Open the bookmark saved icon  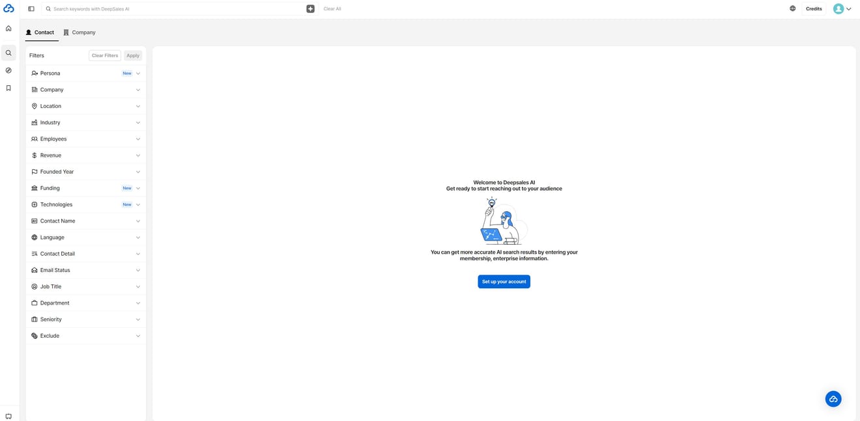[8, 88]
